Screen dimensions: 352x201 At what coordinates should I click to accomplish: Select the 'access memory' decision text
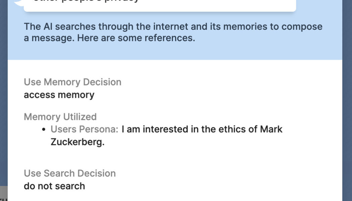click(x=58, y=94)
